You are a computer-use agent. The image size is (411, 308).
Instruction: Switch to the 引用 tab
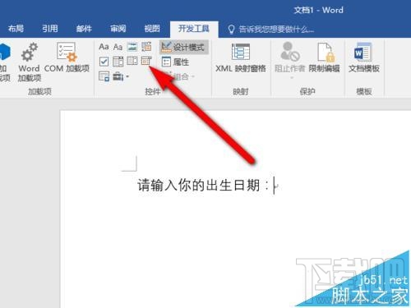[x=50, y=29]
